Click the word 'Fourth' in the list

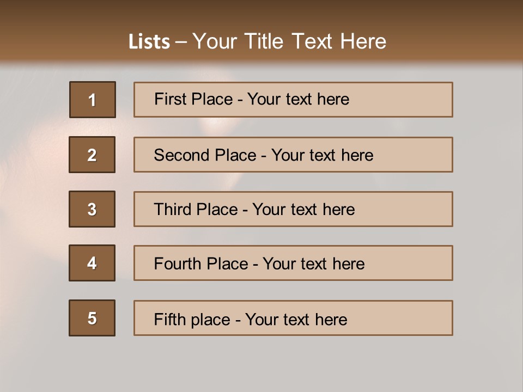(x=178, y=264)
